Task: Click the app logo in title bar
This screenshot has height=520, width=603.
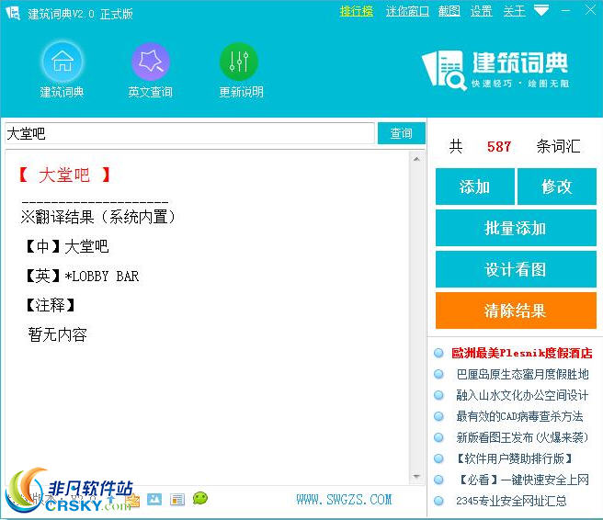Action: 13,13
